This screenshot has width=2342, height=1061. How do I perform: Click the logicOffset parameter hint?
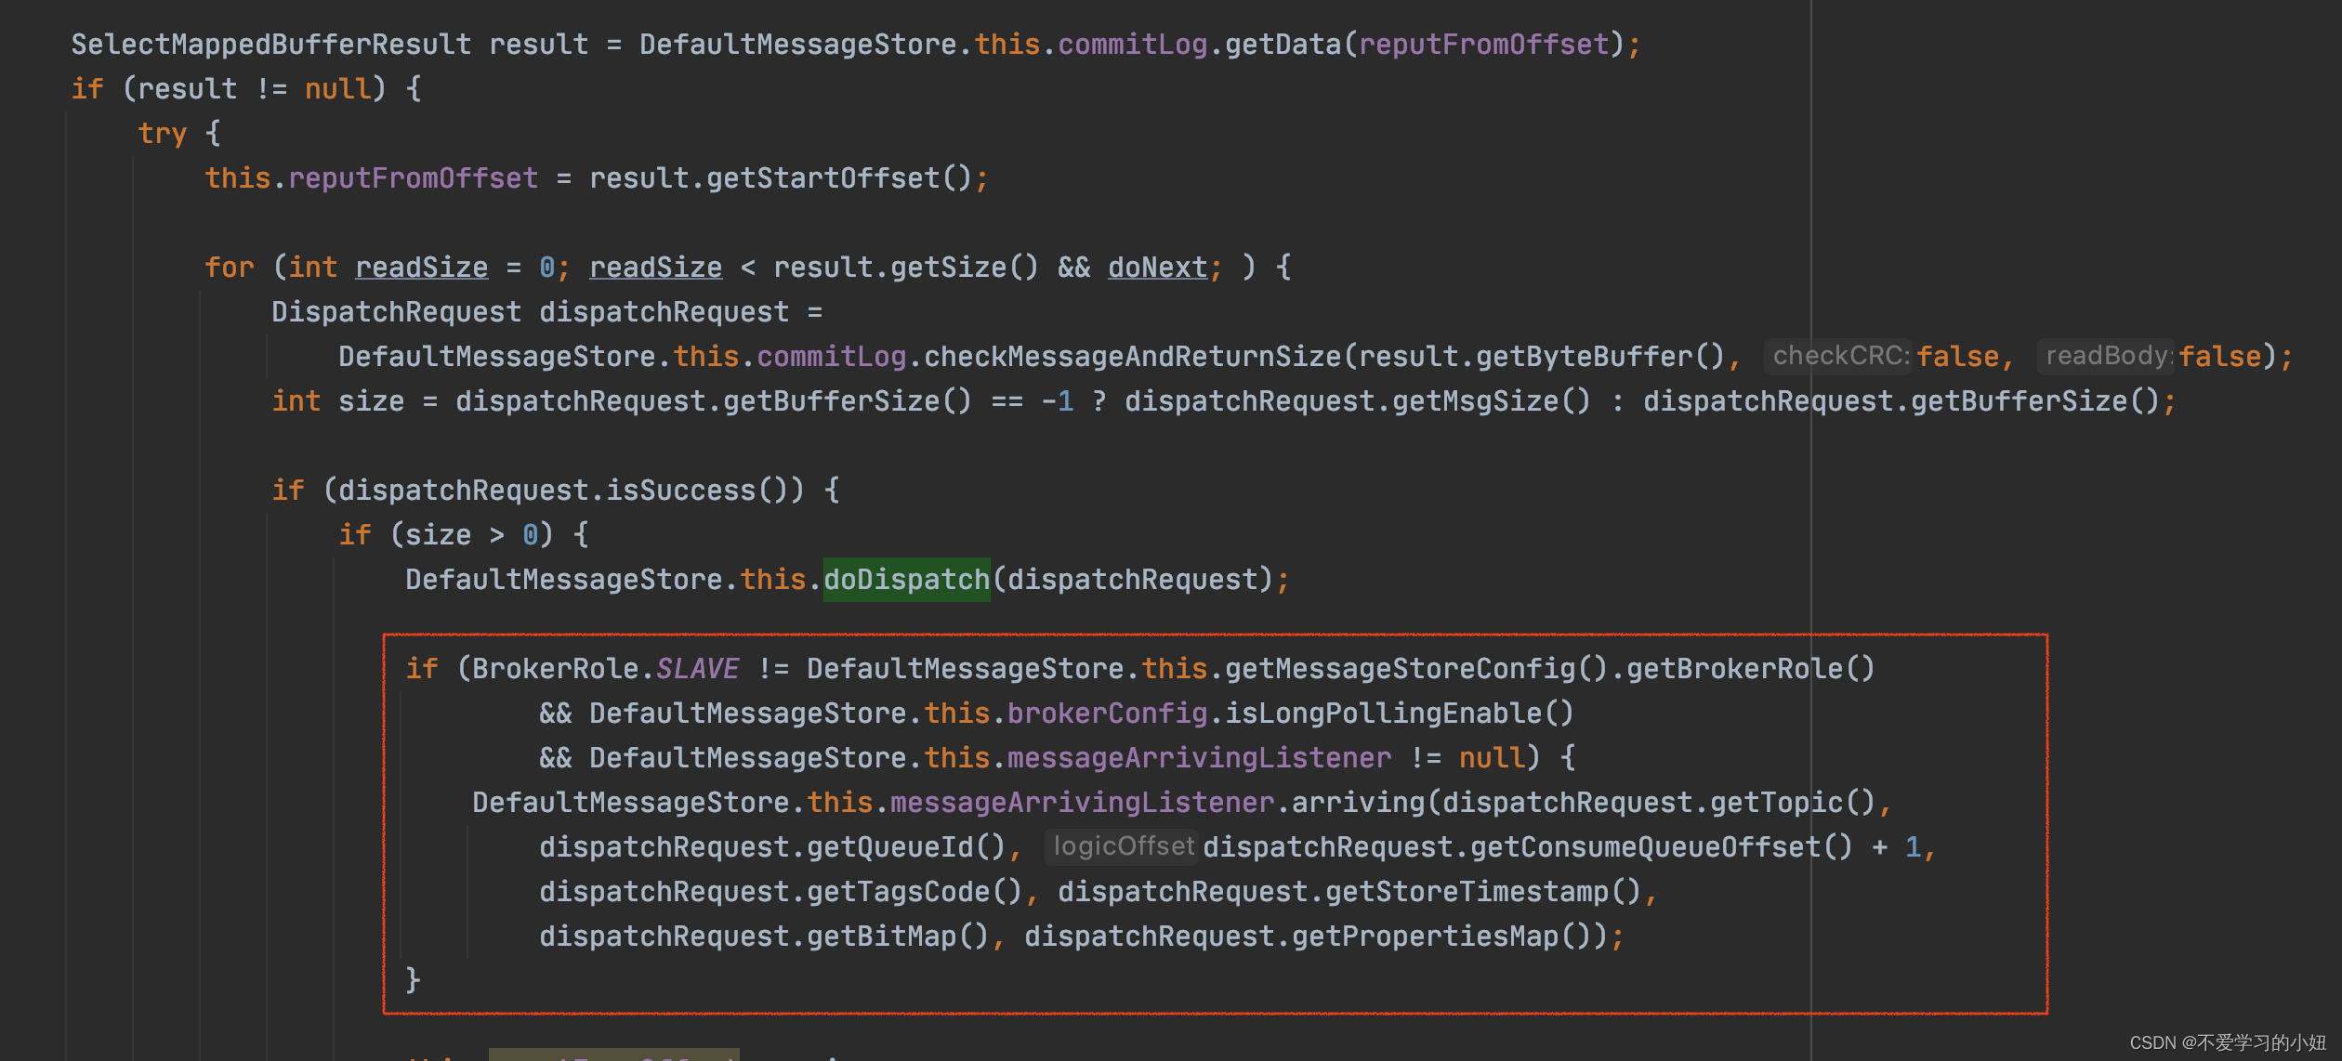(1123, 846)
